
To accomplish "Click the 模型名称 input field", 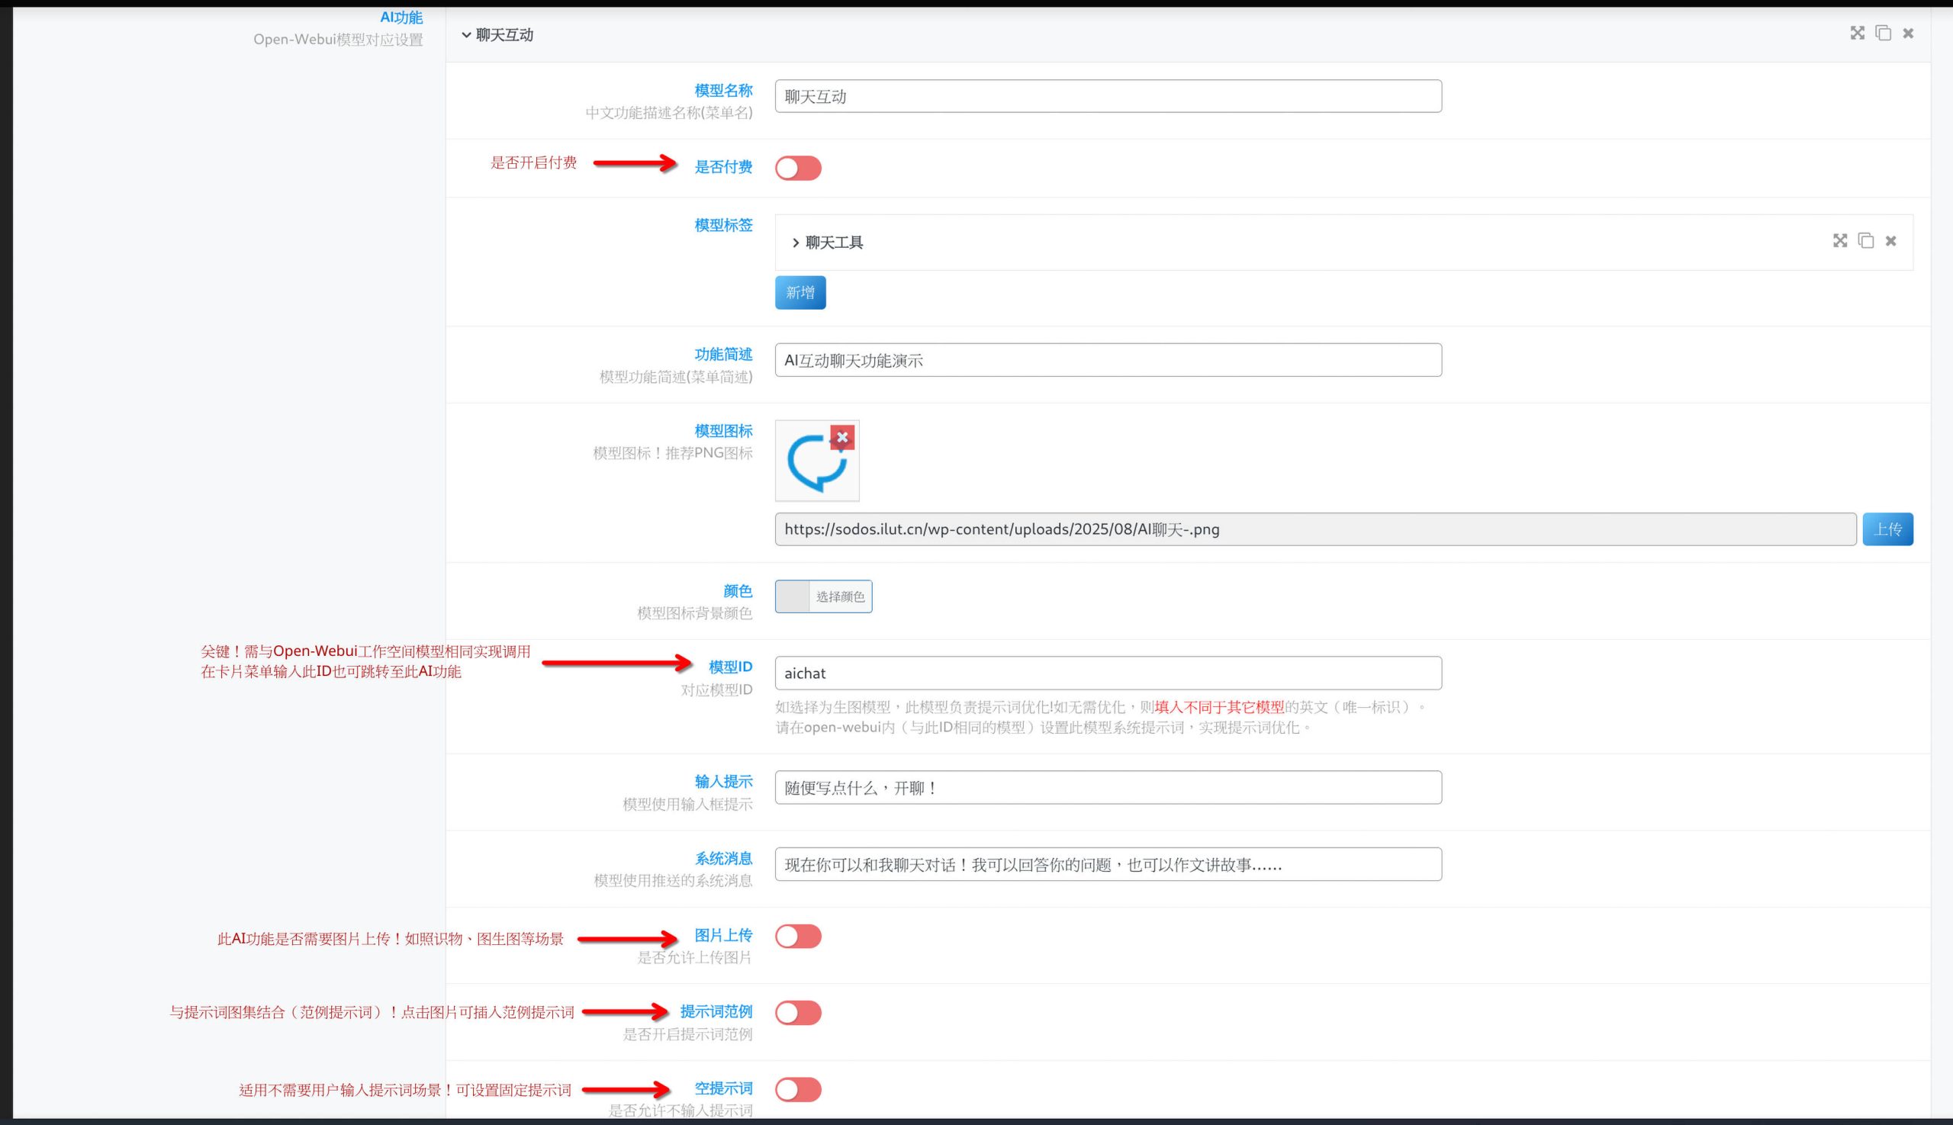I will 1108,97.
